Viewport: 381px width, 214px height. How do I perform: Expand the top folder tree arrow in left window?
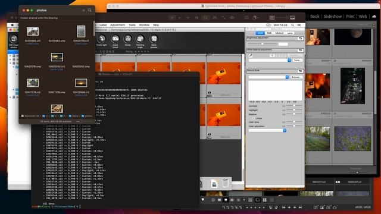pos(10,55)
